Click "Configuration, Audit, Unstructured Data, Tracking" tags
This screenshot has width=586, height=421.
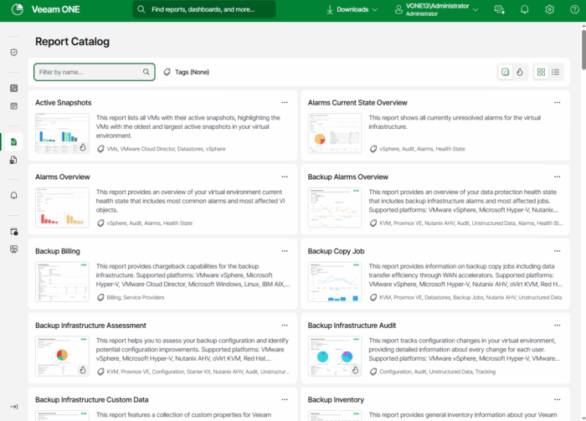point(437,372)
